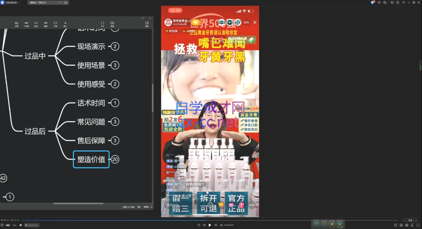Open the 300% zoom level stepper
This screenshot has width=422, height=229.
click(151, 207)
